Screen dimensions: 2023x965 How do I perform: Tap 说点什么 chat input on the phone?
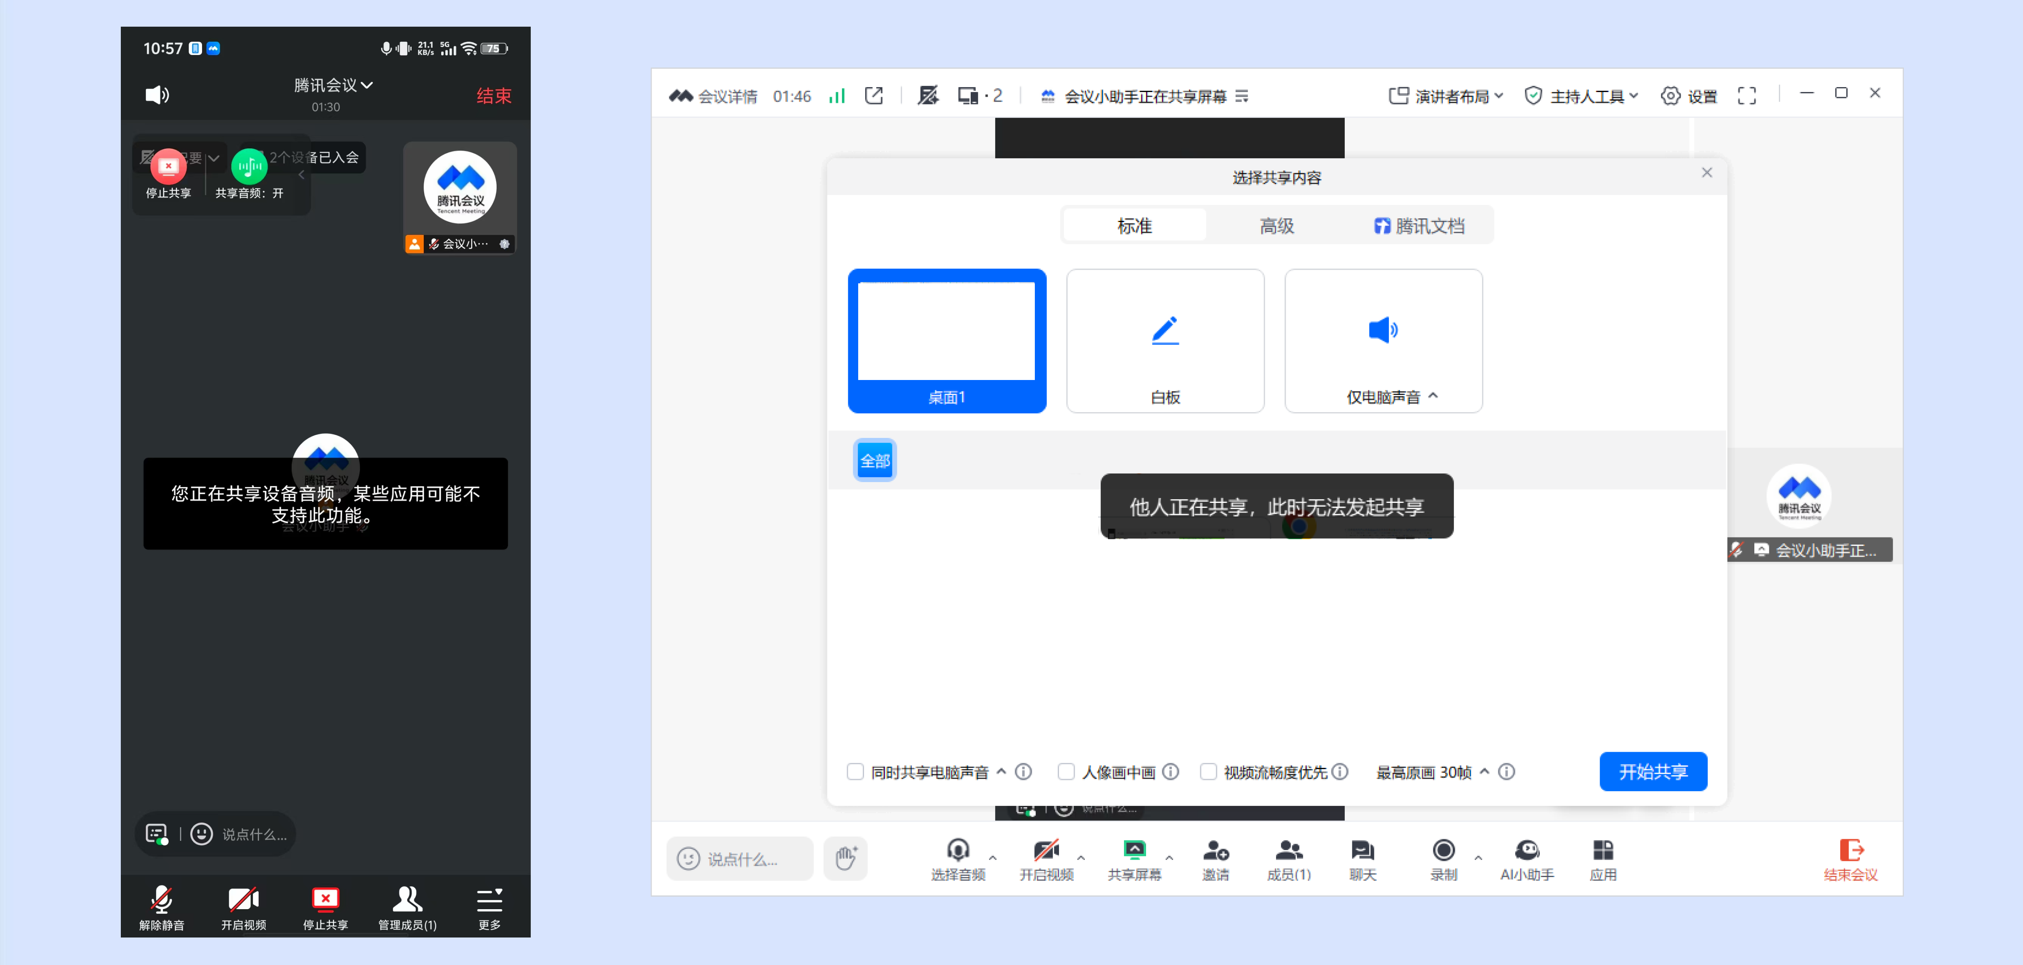tap(255, 835)
